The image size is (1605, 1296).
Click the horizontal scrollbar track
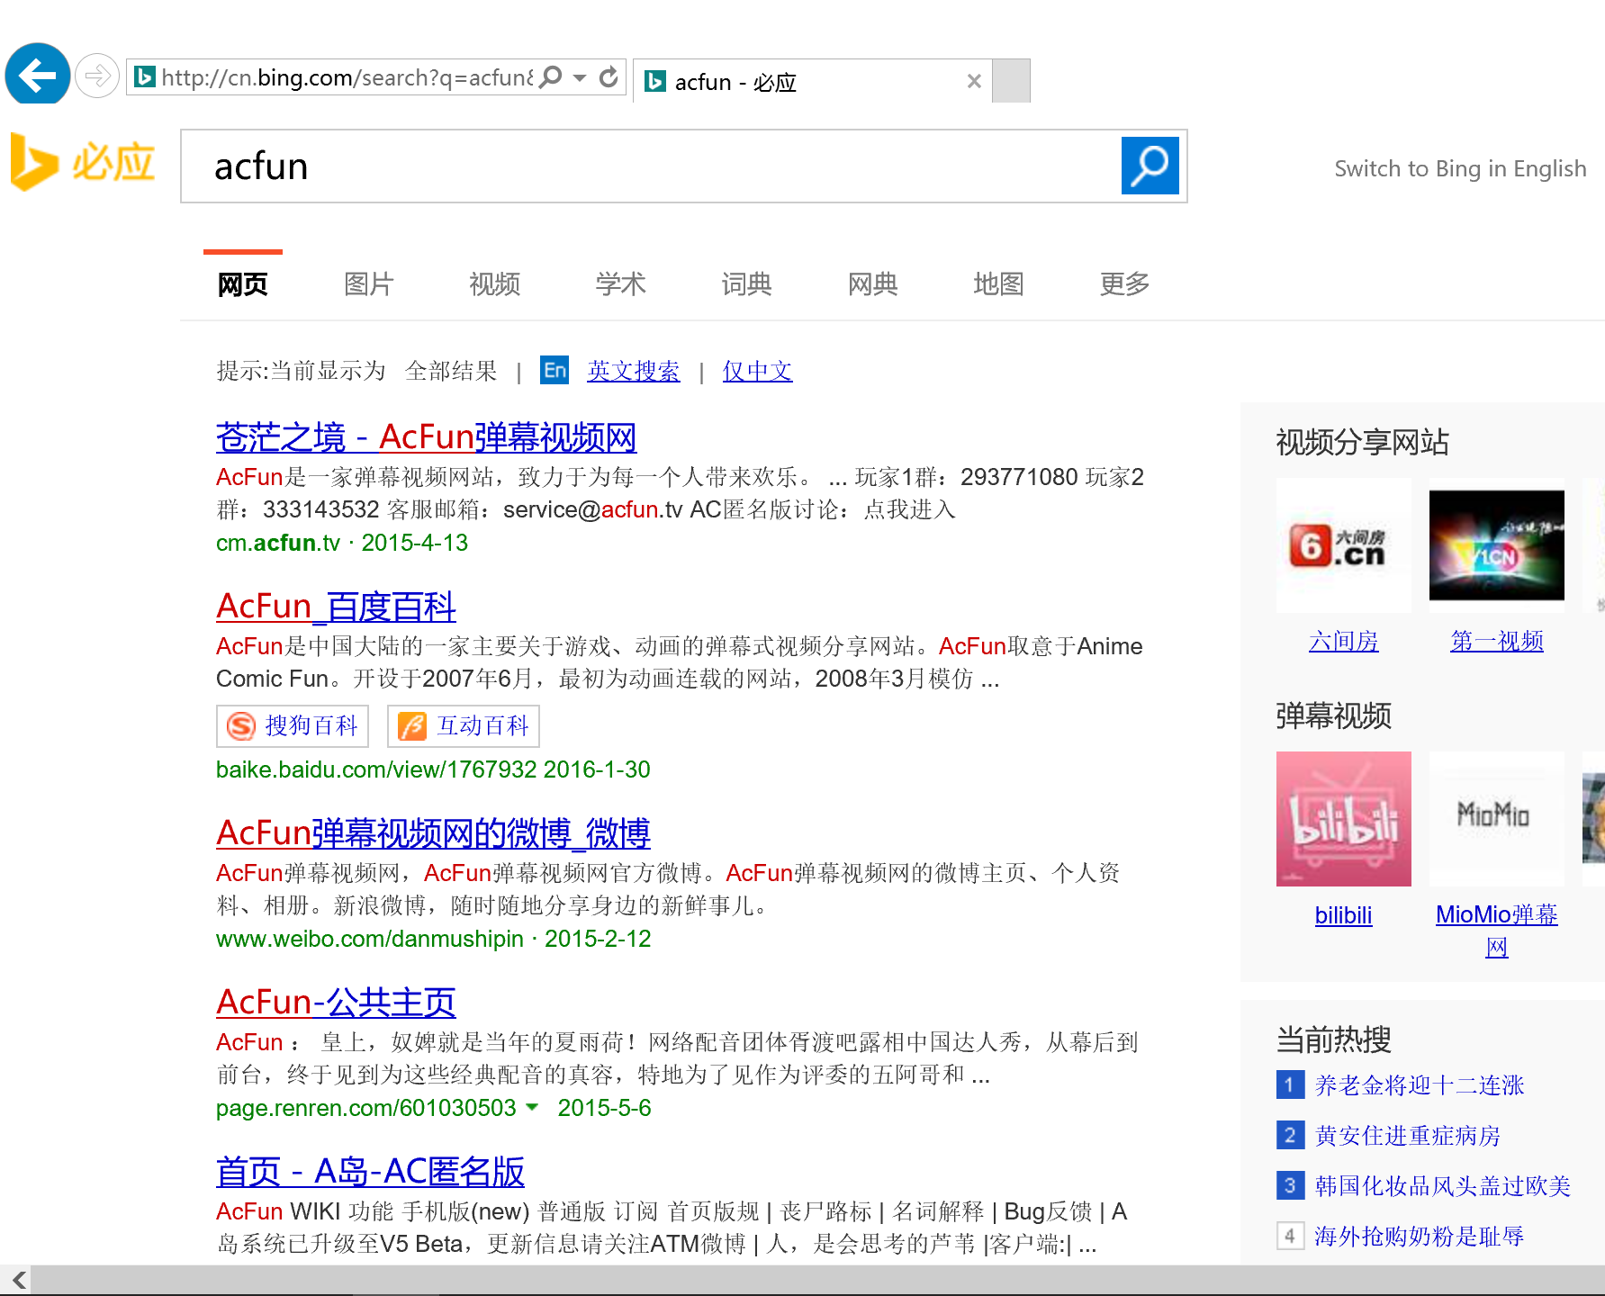(x=817, y=1280)
